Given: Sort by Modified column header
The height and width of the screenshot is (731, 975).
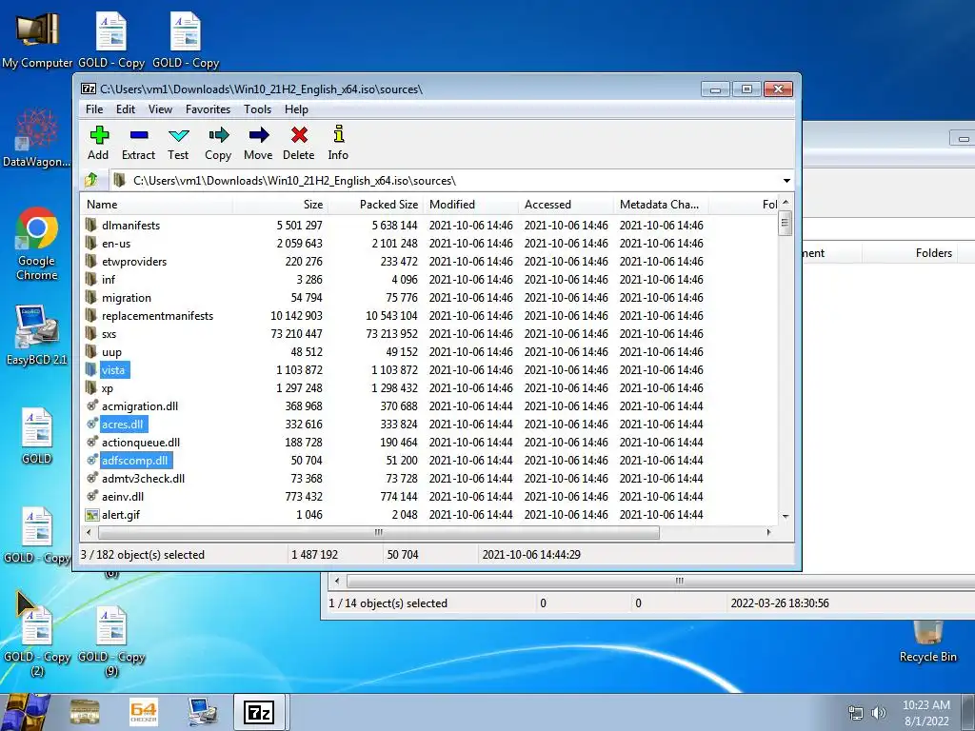Looking at the screenshot, I should pyautogui.click(x=470, y=204).
